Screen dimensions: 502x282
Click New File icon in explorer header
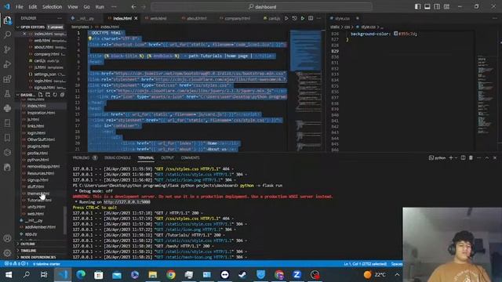40,95
